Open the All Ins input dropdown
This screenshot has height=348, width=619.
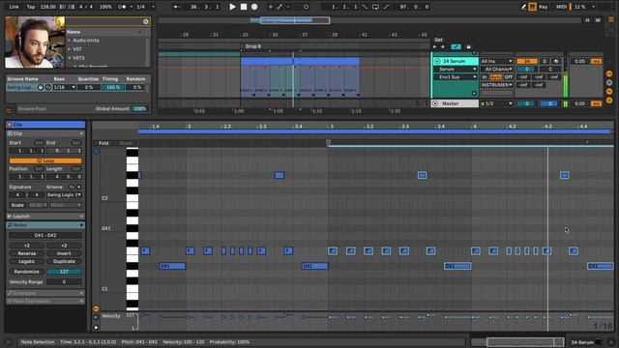tap(496, 61)
